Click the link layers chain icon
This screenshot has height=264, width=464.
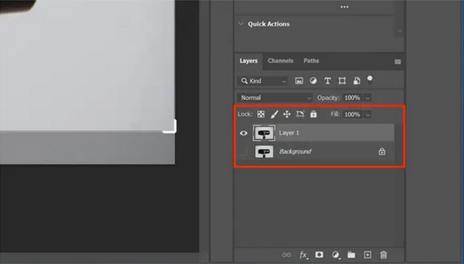(286, 255)
